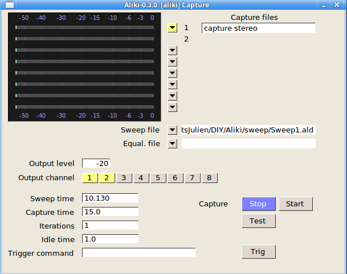Screen dimensions: 347x274
Task: Open the window menu icon in title bar
Action: pyautogui.click(x=10, y=5)
